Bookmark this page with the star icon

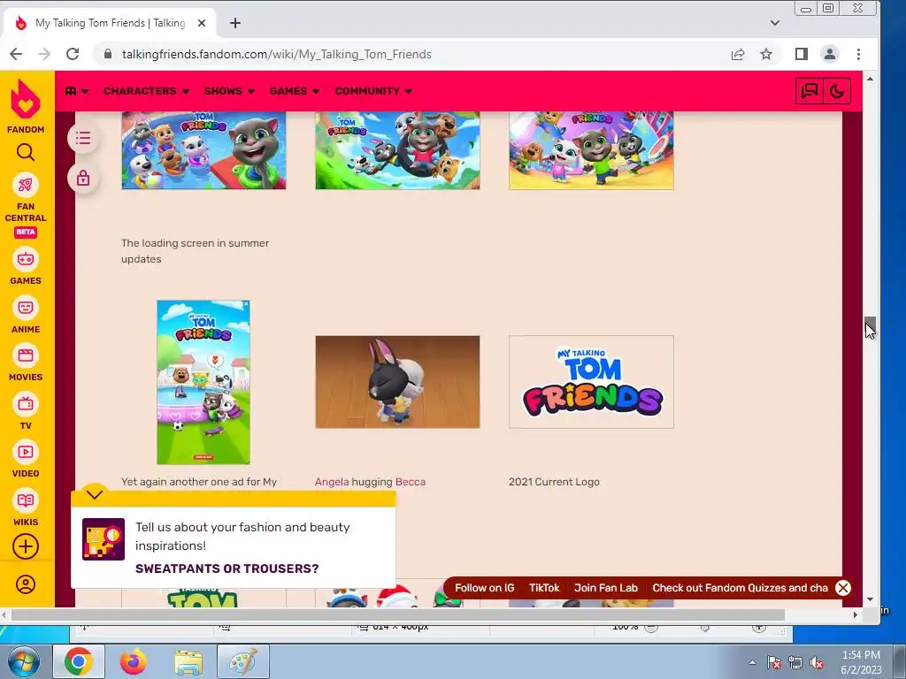766,54
